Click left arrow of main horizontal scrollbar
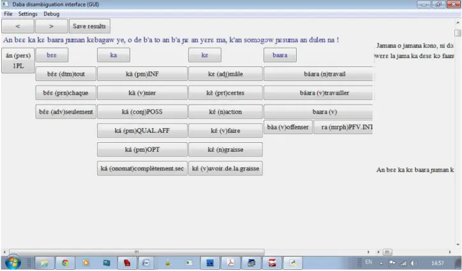This screenshot has height=271, width=462. click(x=4, y=252)
